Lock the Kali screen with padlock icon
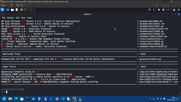This screenshot has height=102, width=181. 174,10
